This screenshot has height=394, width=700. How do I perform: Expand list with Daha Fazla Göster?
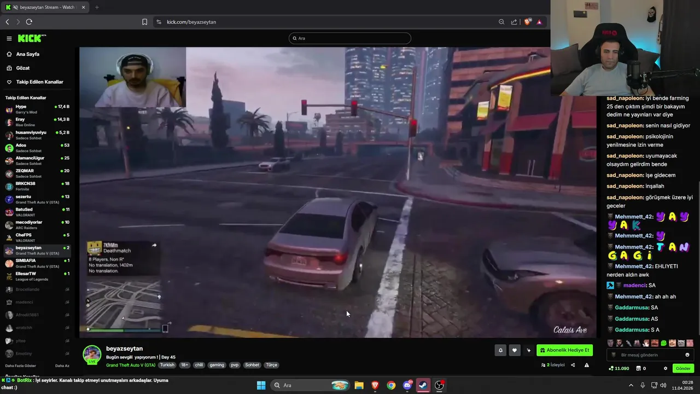tap(21, 366)
